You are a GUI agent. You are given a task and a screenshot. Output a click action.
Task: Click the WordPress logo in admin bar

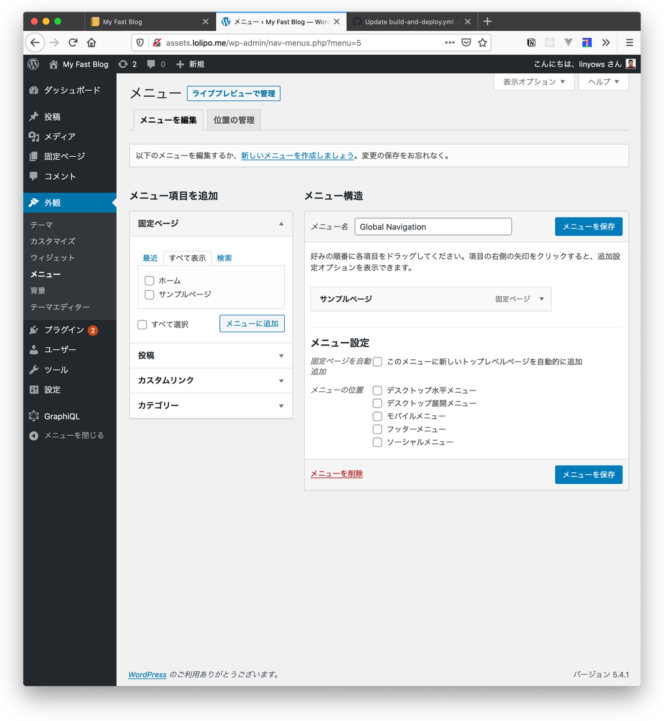click(34, 64)
